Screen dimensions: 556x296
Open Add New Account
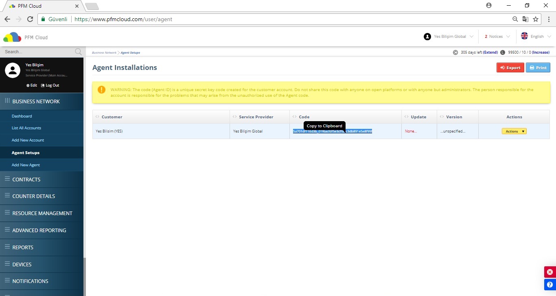[42, 140]
